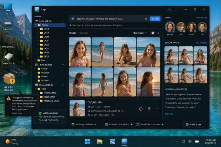Screen dimensions: 221x147
Task: Click the blue Search button
Action: (155, 19)
